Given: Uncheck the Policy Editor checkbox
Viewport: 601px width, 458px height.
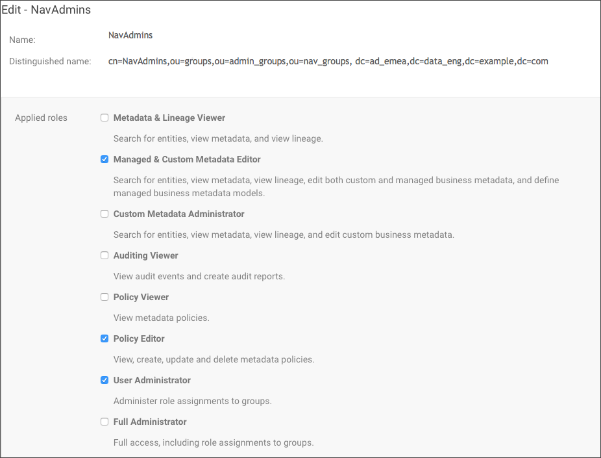Looking at the screenshot, I should (104, 338).
